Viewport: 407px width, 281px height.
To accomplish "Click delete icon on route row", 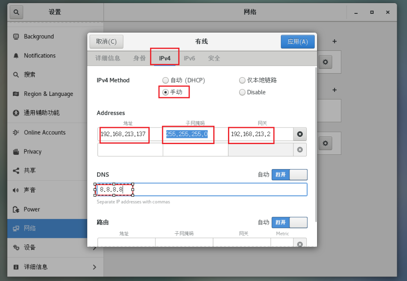I will click(300, 244).
